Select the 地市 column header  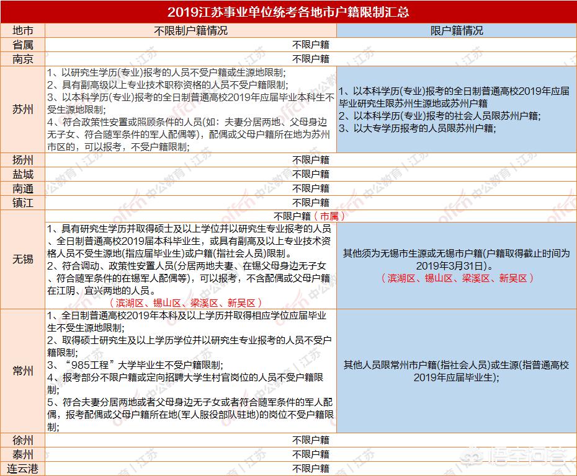pyautogui.click(x=23, y=31)
